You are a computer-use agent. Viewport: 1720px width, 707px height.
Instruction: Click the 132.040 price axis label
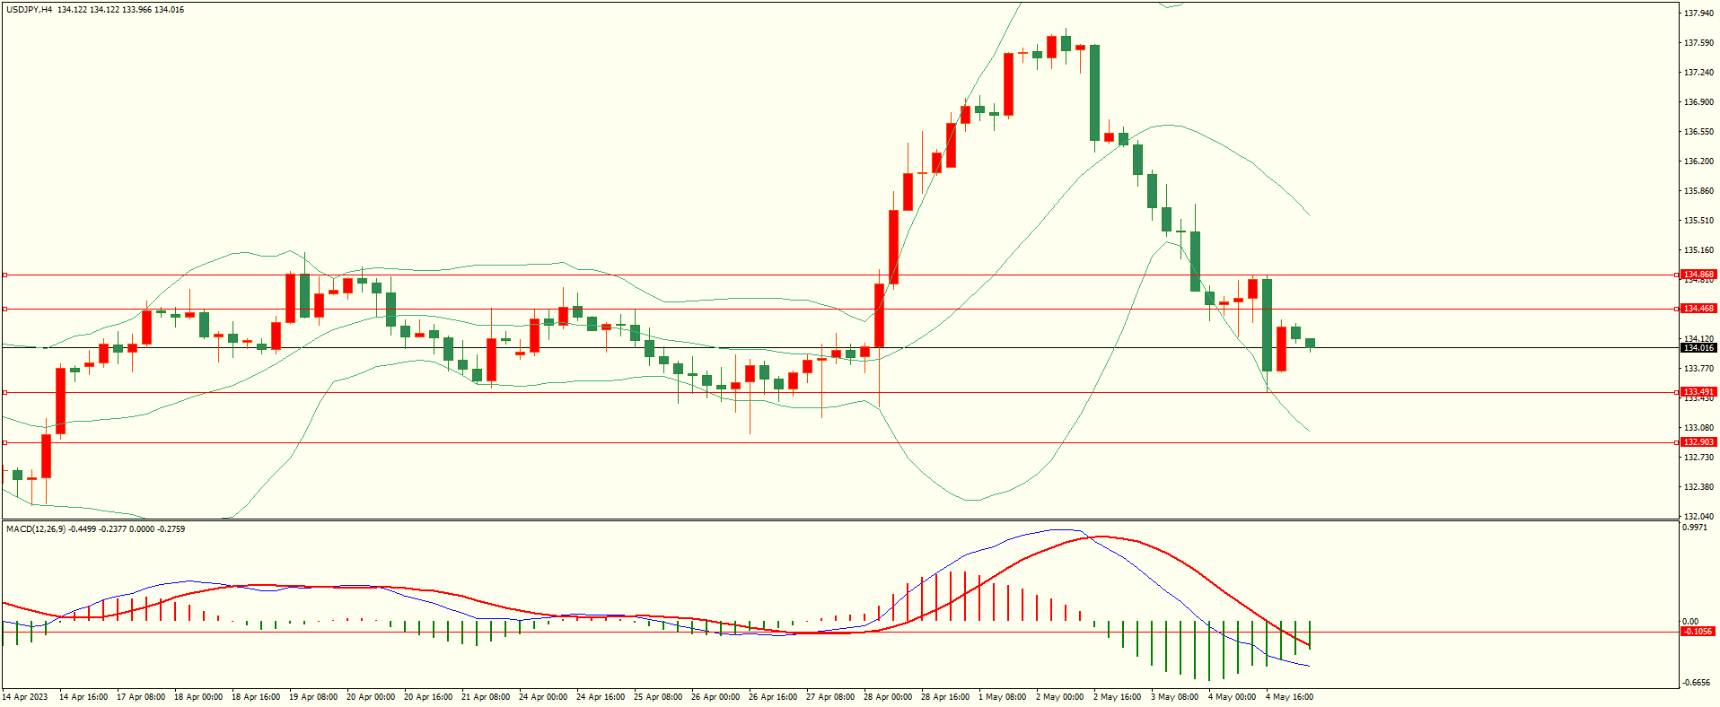click(x=1699, y=517)
